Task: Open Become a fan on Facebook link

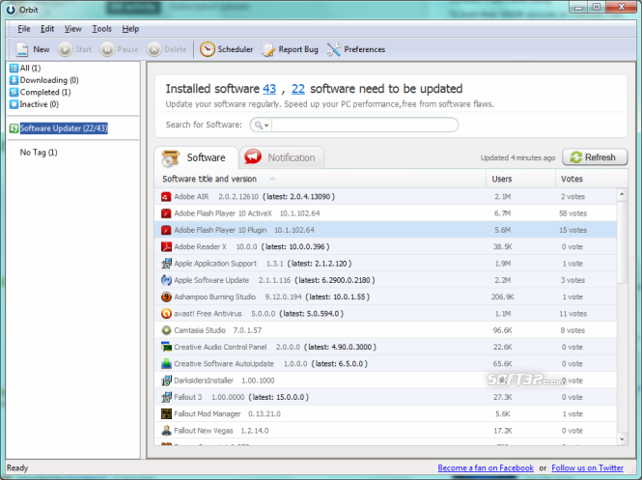Action: [486, 467]
